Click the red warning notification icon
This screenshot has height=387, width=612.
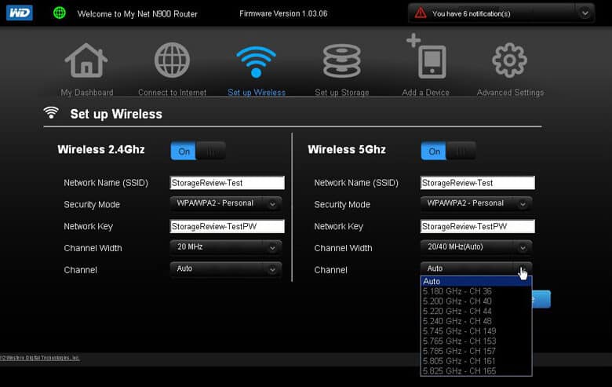coord(421,13)
